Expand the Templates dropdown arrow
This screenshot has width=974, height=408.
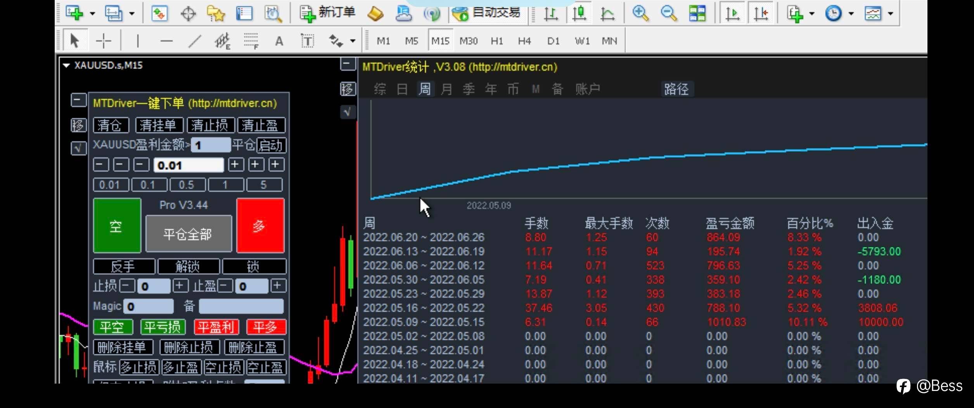(x=891, y=14)
